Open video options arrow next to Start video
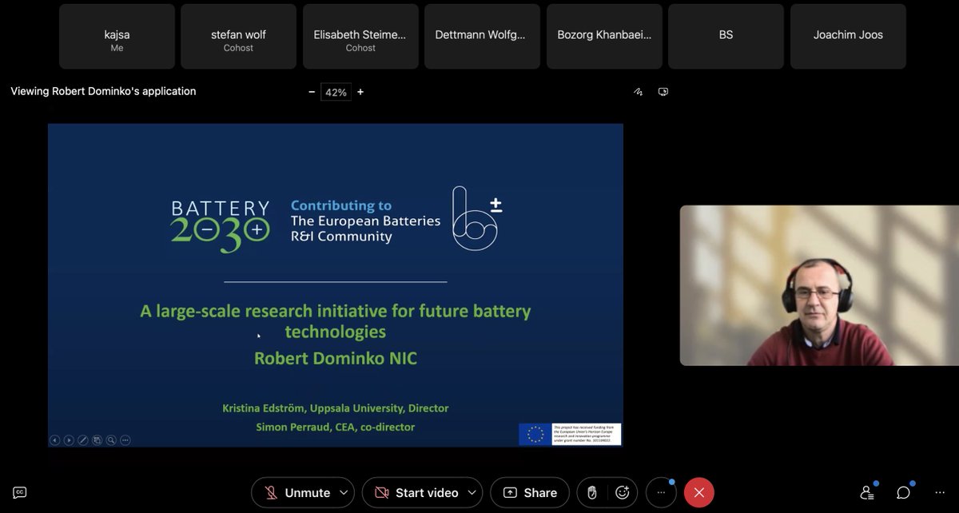The width and height of the screenshot is (959, 513). pos(473,493)
